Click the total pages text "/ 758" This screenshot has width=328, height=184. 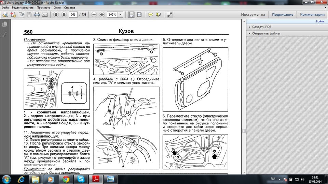coord(83,15)
